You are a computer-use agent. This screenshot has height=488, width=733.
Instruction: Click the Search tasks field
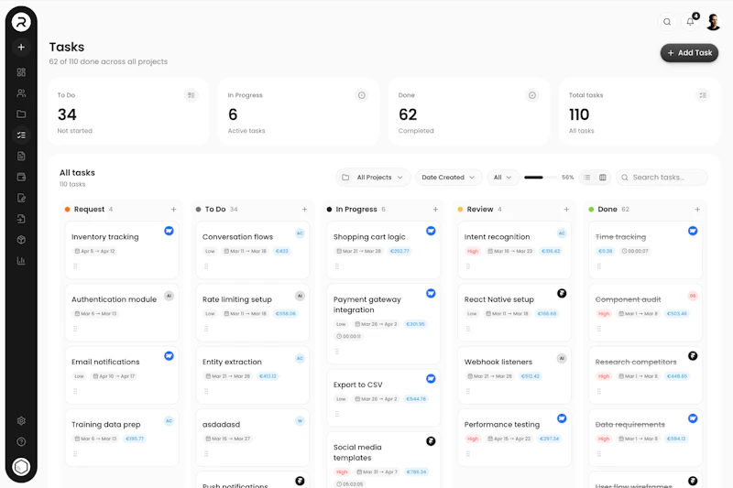coord(662,178)
